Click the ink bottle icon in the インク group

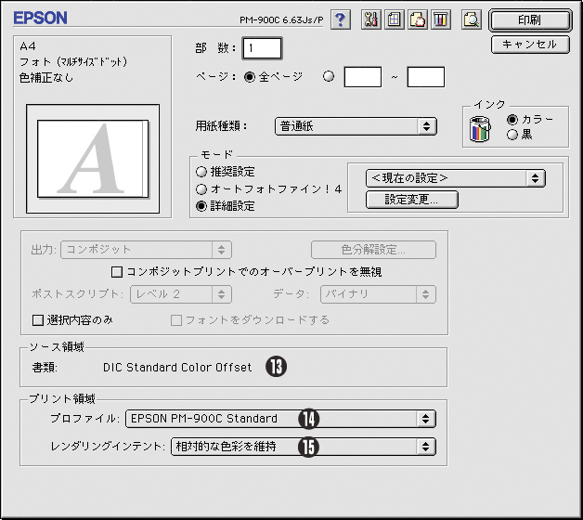(480, 127)
